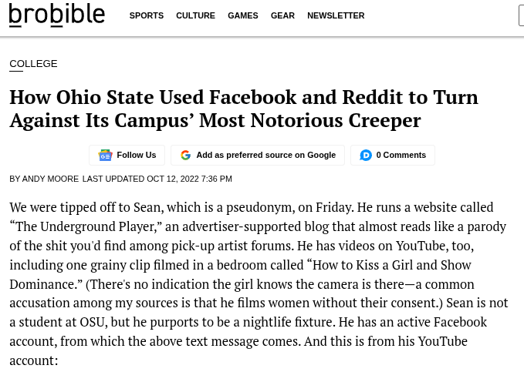
Task: Open the Newsletter page
Action: click(336, 15)
